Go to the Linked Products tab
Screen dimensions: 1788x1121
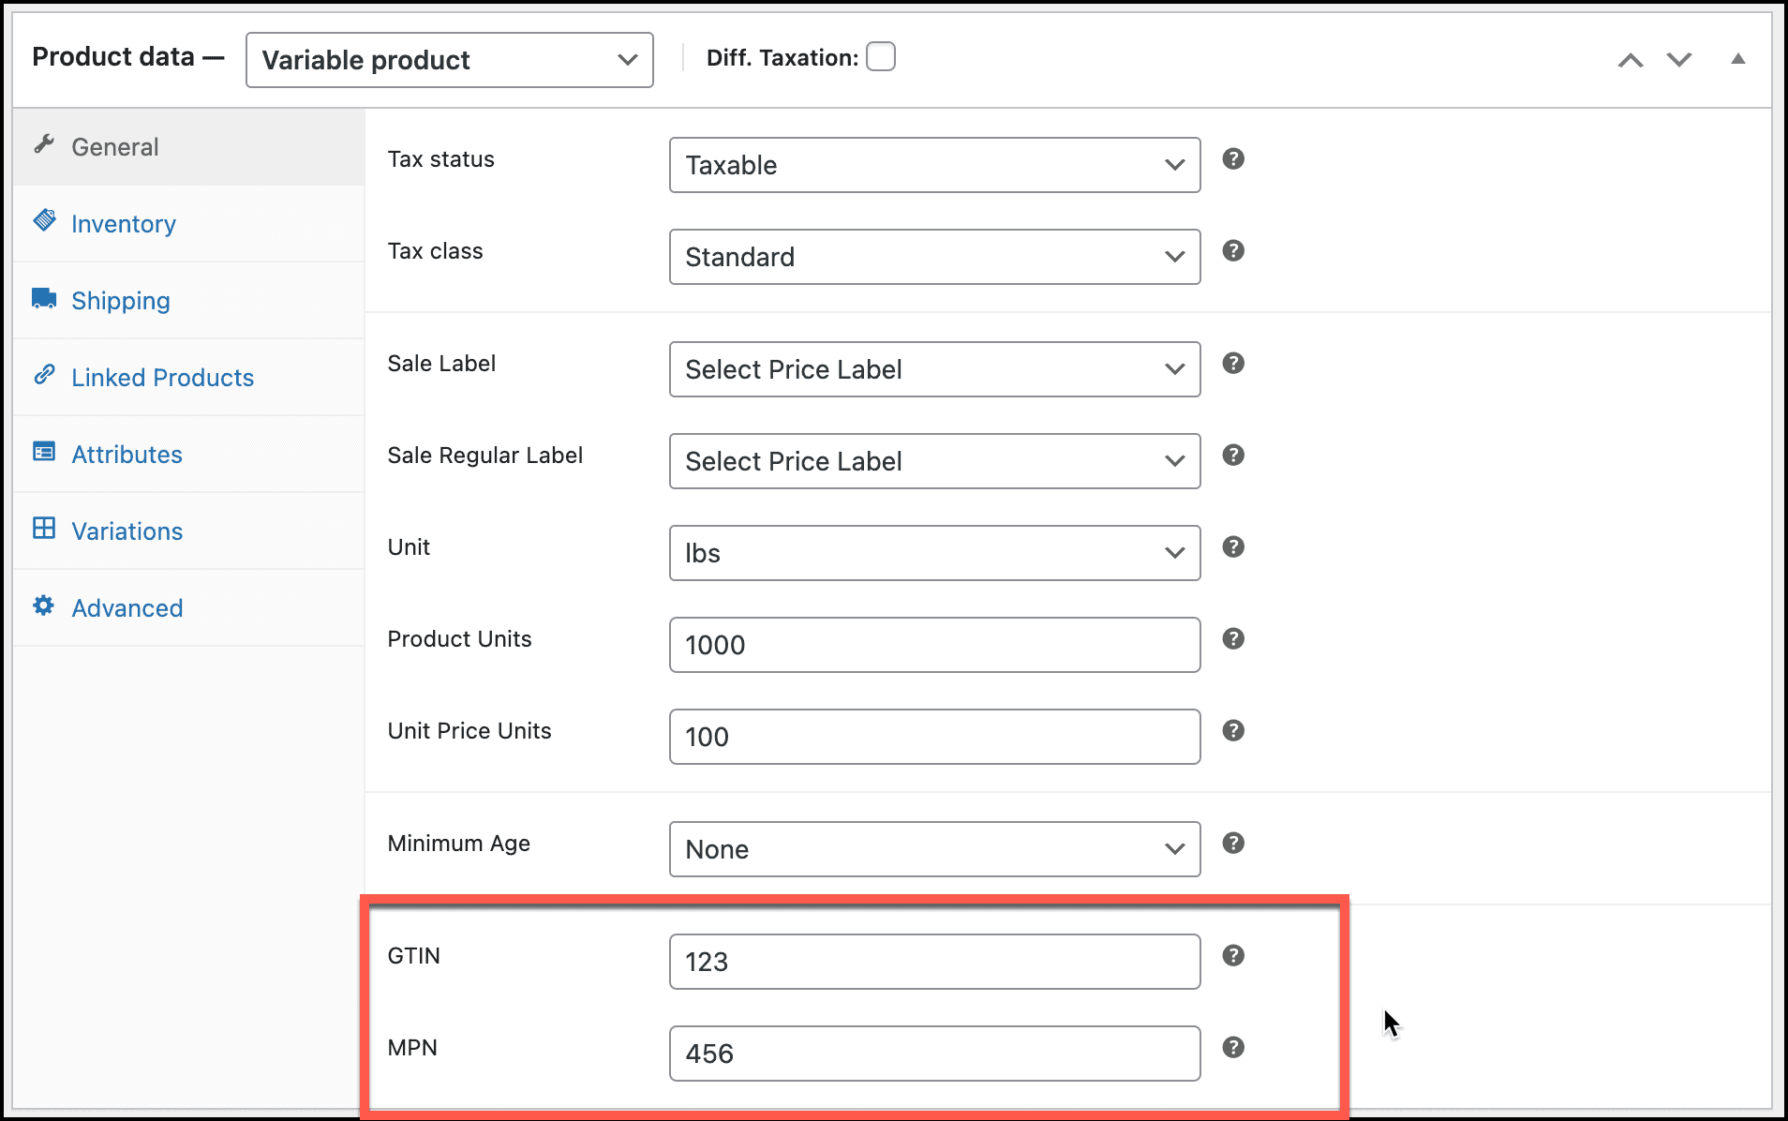point(162,378)
